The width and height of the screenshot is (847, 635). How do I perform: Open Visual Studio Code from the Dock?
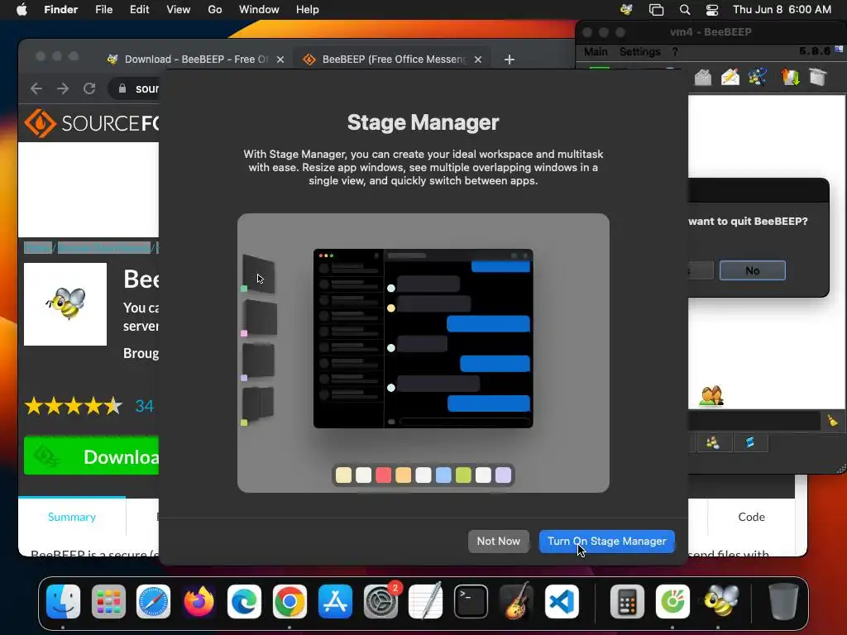click(x=562, y=601)
